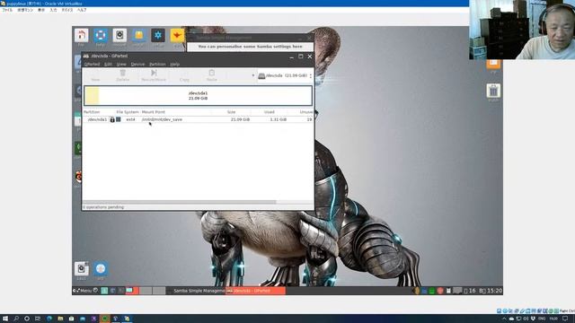575x323 pixels.
Task: Open the View menu in GParted
Action: tap(121, 64)
